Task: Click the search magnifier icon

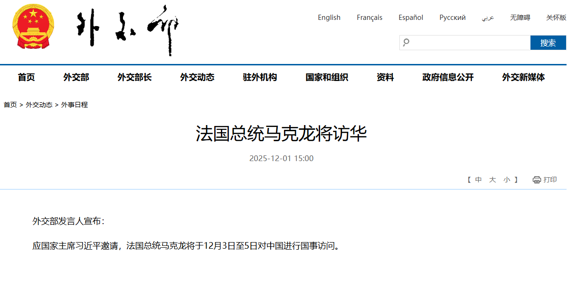Action: [406, 43]
